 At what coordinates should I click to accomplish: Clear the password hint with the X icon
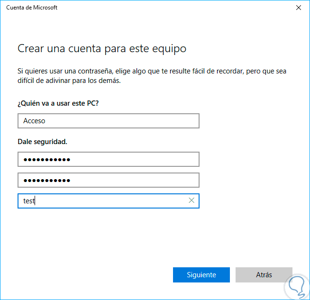tap(191, 200)
